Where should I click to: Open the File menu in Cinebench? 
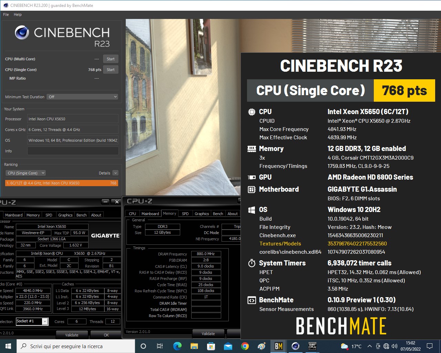[6, 14]
